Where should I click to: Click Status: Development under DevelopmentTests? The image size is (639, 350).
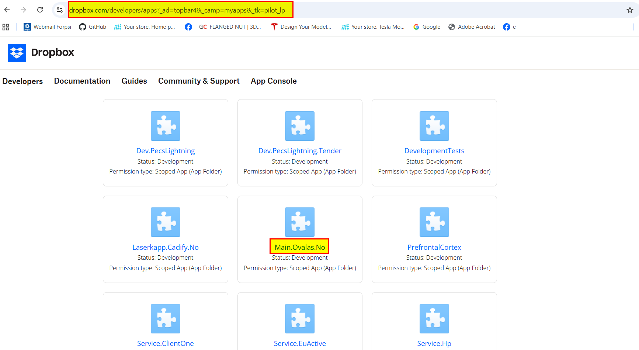coord(434,161)
